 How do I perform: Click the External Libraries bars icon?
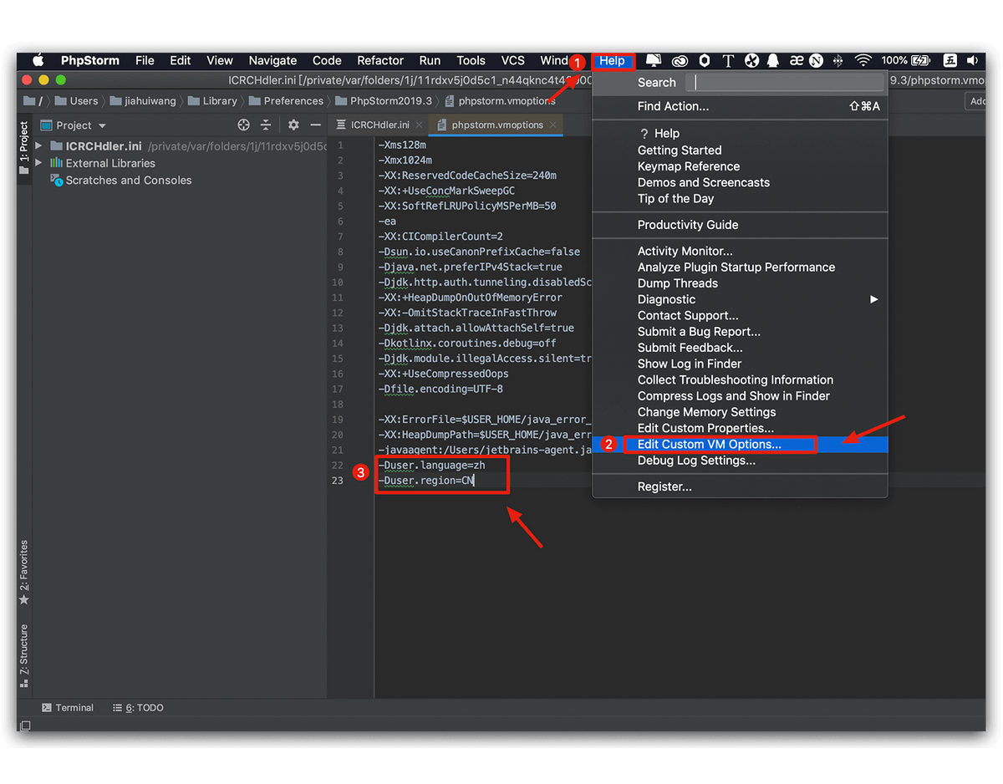coord(56,163)
